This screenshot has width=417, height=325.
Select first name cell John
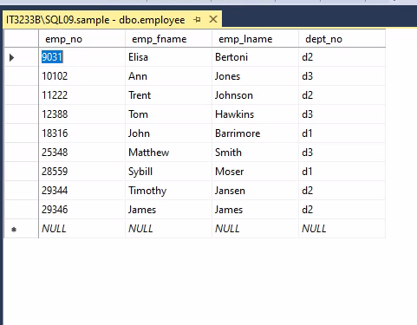click(x=169, y=133)
